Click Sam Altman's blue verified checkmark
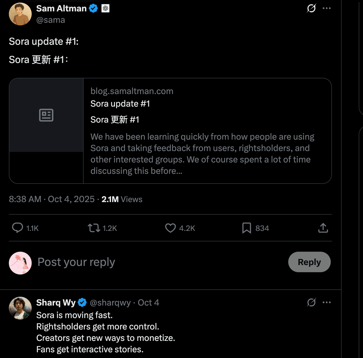This screenshot has height=358, width=363. (x=93, y=9)
